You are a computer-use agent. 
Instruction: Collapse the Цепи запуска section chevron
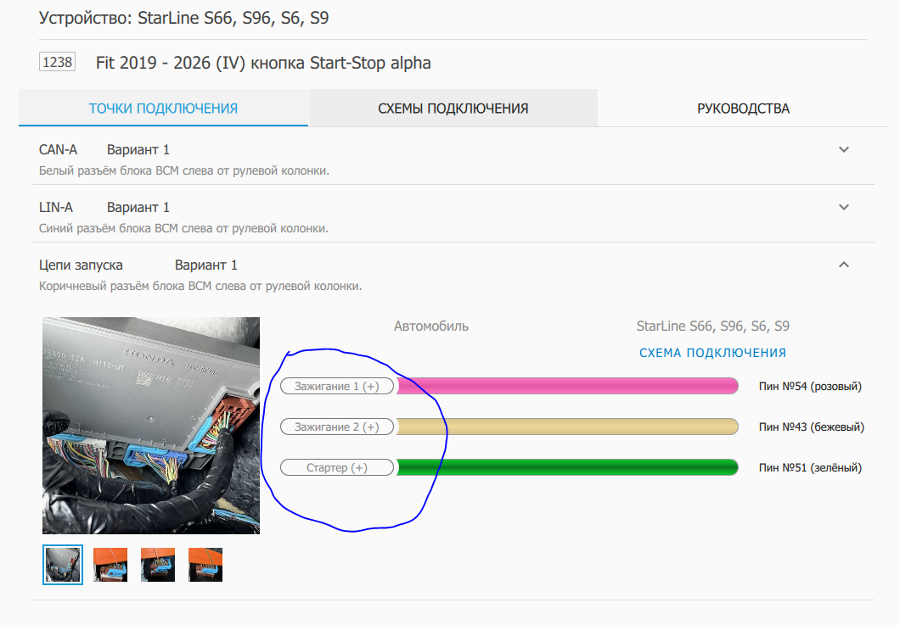tap(844, 265)
